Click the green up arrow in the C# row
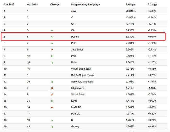The image size is (170, 132). click(x=52, y=30)
